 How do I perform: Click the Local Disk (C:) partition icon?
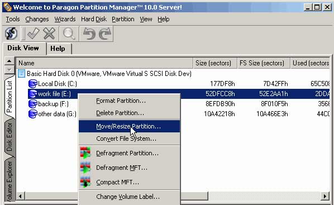tap(32, 84)
